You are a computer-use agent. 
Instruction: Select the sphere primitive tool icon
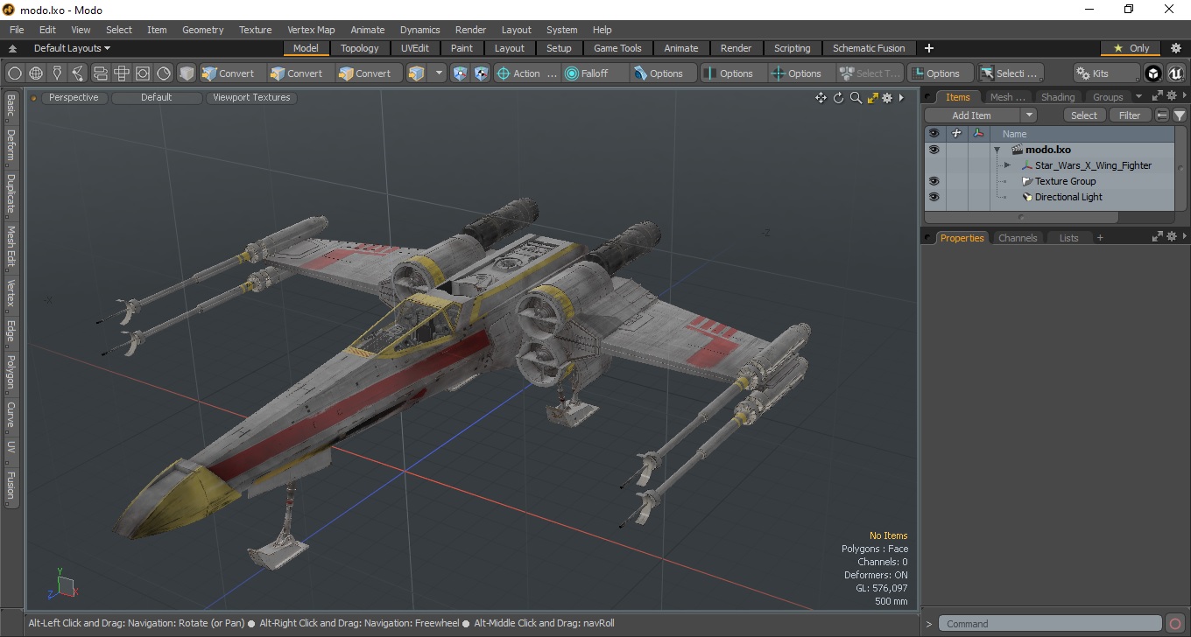(15, 73)
